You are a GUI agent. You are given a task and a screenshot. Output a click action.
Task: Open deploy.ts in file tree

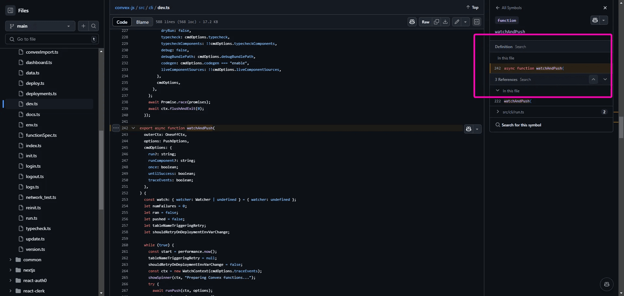pos(35,83)
